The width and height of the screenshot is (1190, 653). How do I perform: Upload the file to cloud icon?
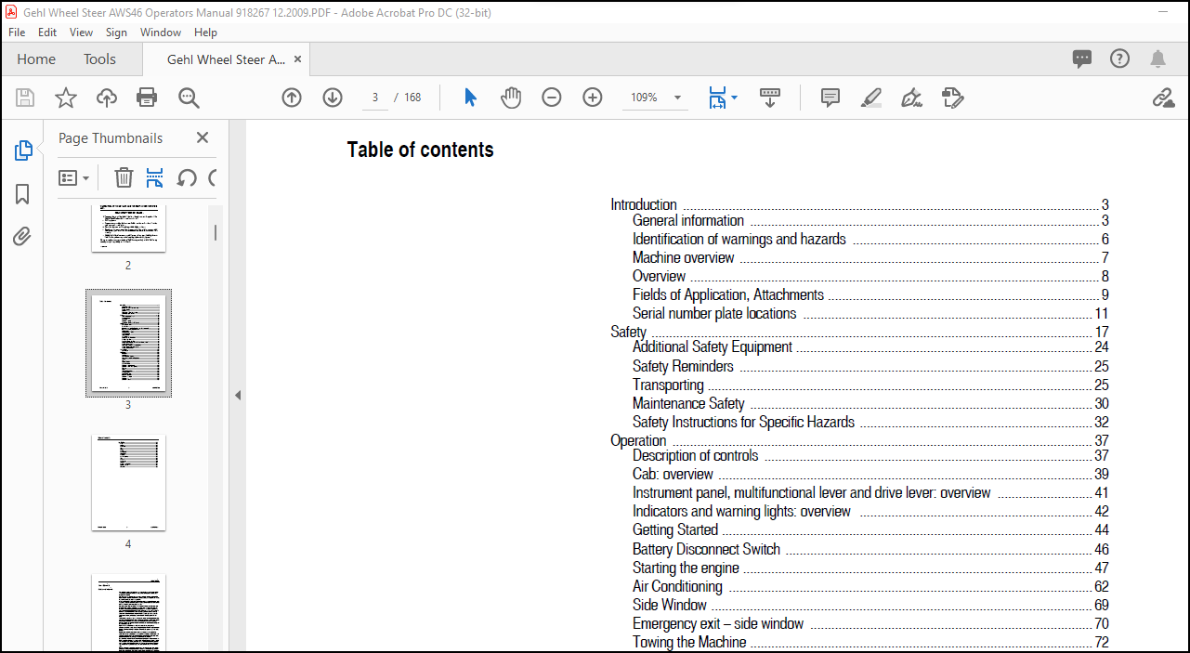[106, 98]
